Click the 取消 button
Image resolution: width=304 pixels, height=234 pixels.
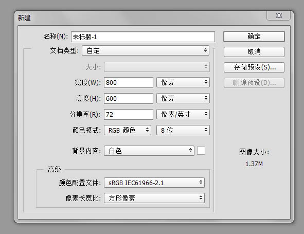254,52
